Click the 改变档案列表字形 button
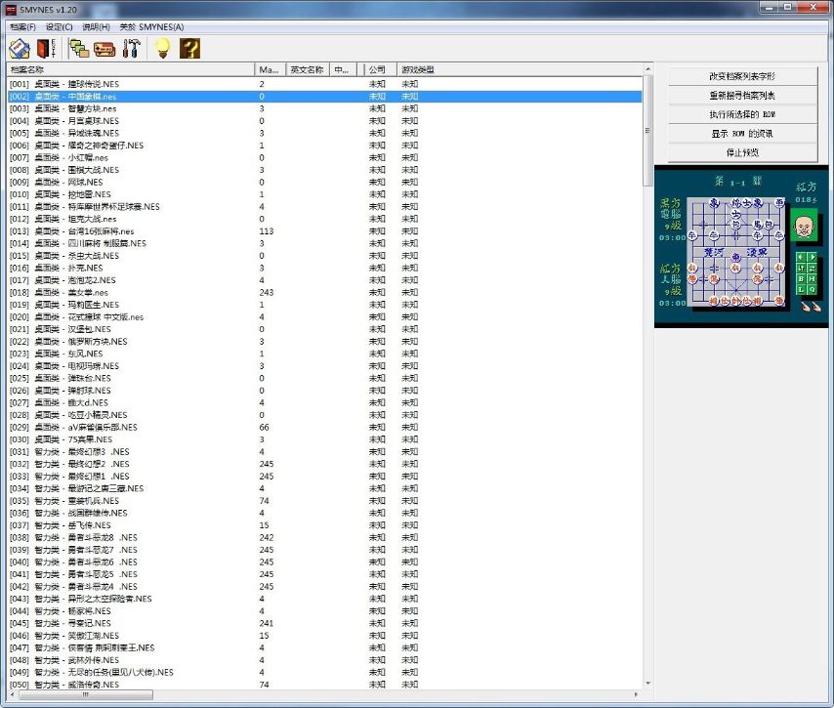The width and height of the screenshot is (834, 708). click(742, 76)
